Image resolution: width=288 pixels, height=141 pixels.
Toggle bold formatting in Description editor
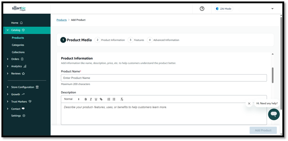(86, 99)
